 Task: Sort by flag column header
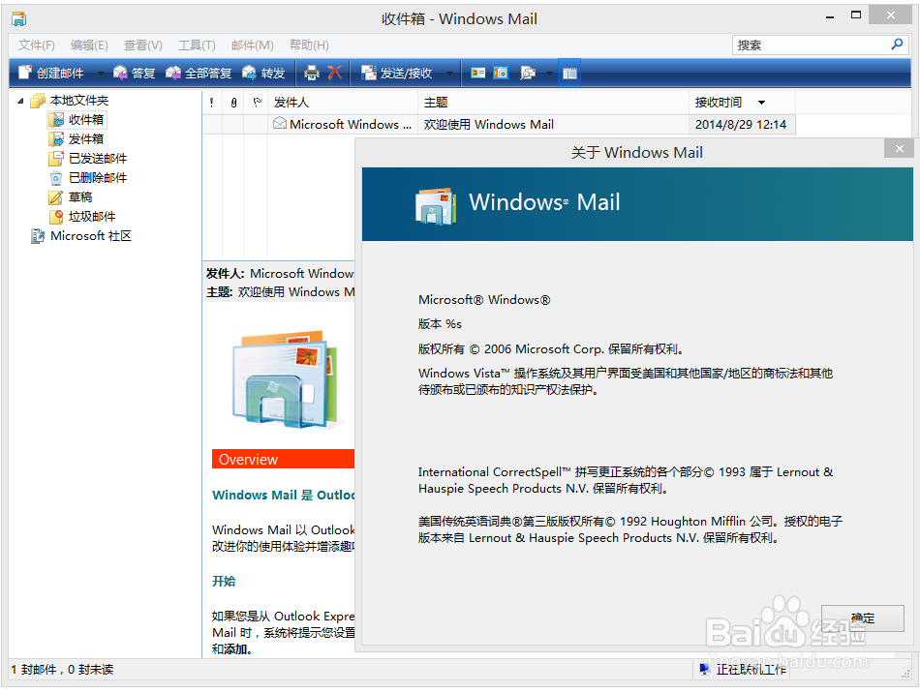(x=257, y=103)
